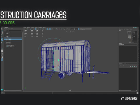The width and height of the screenshot is (140, 105).
Task: Switch to the Anim layer tab
Action: pyautogui.click(x=125, y=64)
